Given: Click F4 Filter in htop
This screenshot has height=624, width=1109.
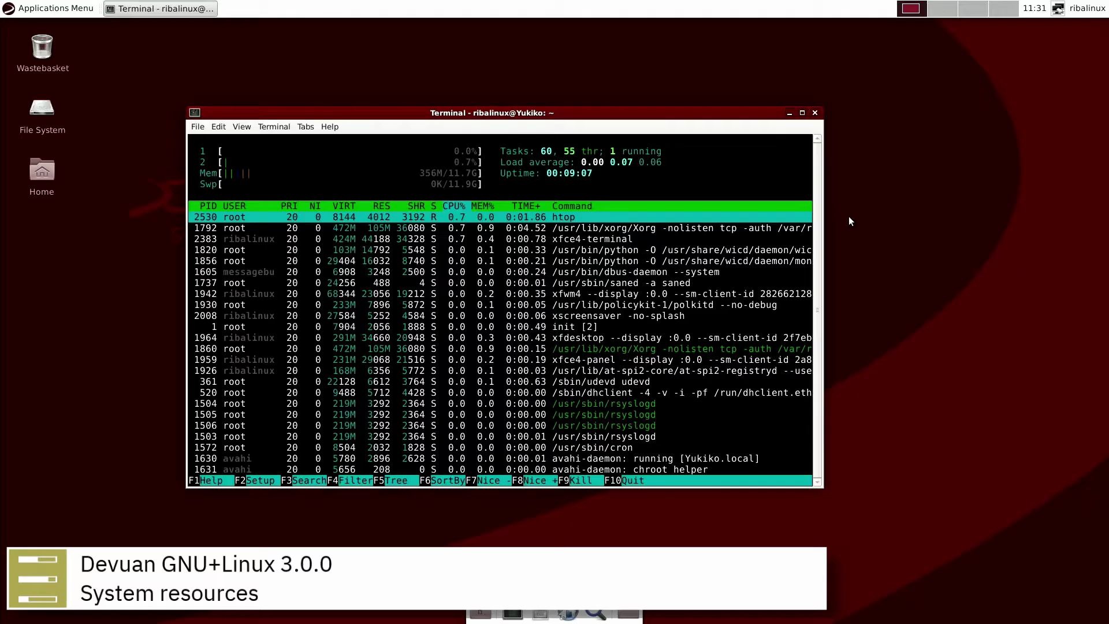Looking at the screenshot, I should coord(350,481).
